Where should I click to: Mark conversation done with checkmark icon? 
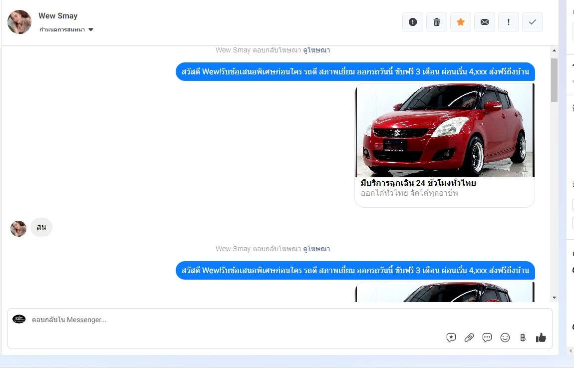pyautogui.click(x=532, y=22)
